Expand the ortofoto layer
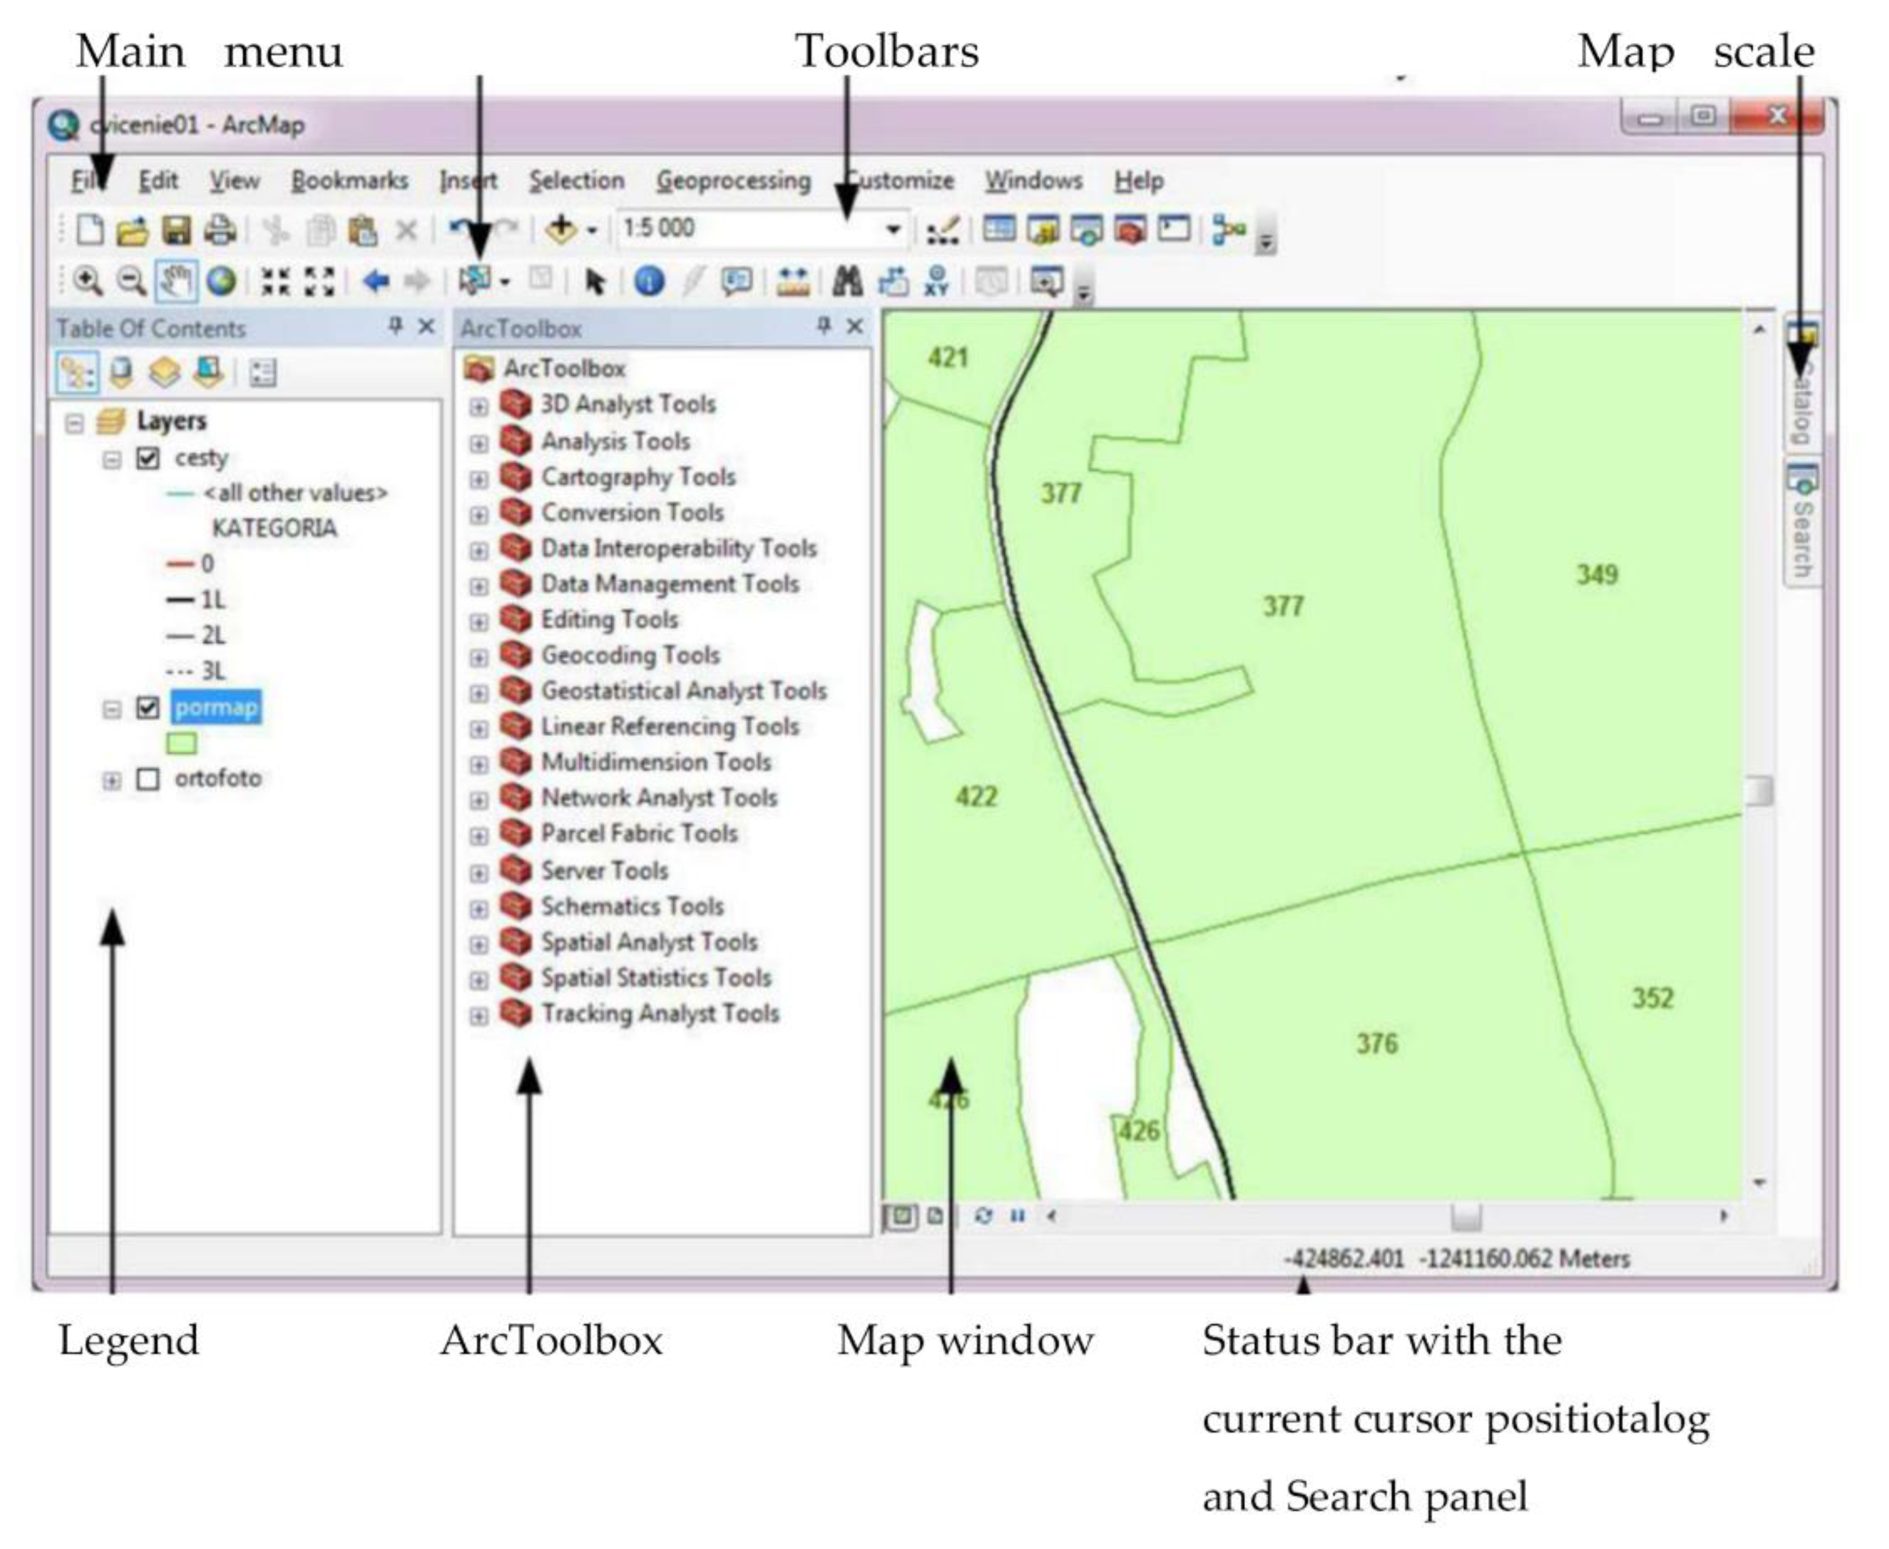Screen dimensions: 1889x1549 click(x=112, y=781)
